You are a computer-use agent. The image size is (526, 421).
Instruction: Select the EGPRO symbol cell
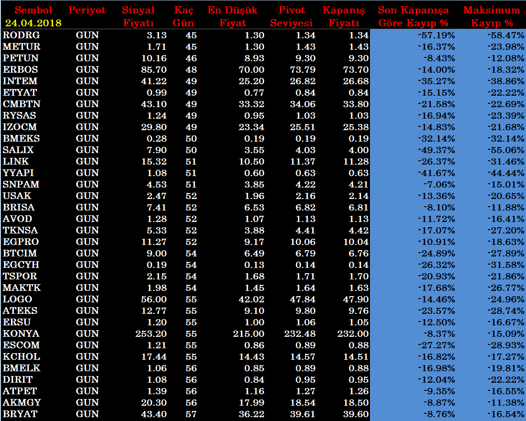[x=21, y=242]
